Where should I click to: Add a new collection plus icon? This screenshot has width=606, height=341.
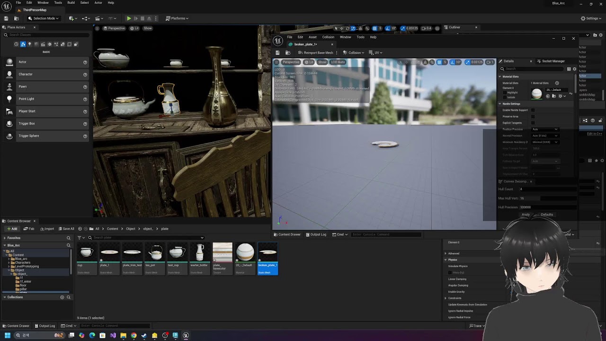click(62, 297)
